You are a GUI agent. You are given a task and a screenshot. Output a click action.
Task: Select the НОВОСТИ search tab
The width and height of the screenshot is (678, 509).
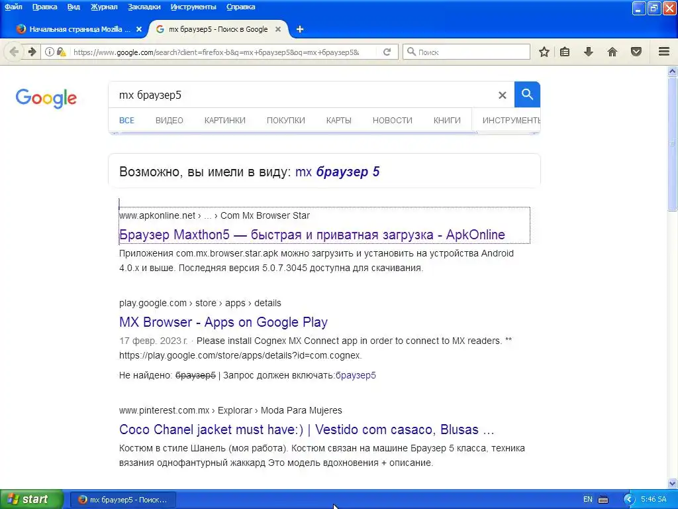392,121
